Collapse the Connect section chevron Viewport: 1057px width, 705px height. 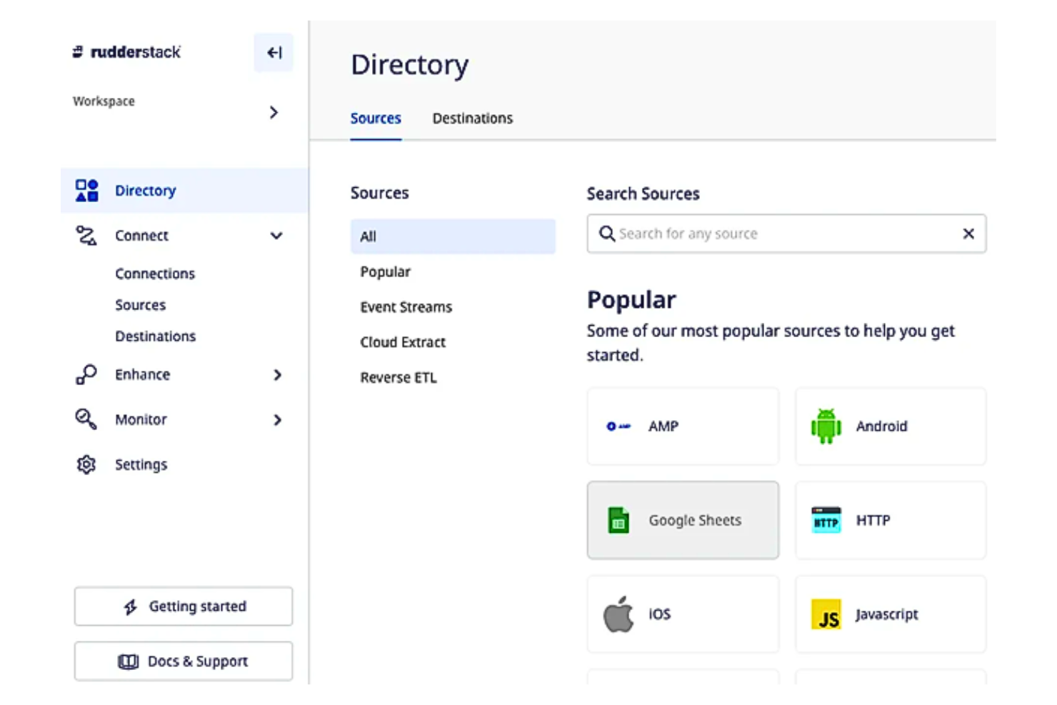tap(277, 236)
